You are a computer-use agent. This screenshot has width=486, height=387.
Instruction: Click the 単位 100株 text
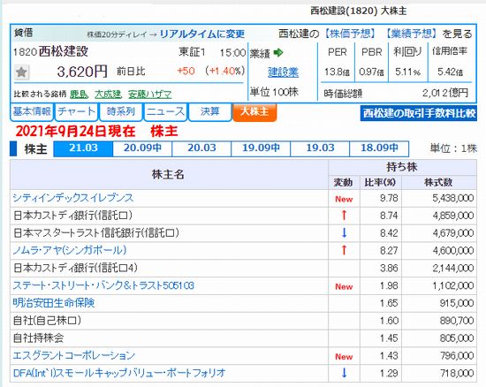pos(274,92)
